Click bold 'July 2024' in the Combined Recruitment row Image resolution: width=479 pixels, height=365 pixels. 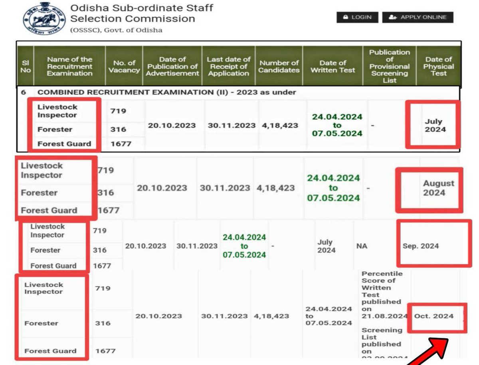coord(435,125)
